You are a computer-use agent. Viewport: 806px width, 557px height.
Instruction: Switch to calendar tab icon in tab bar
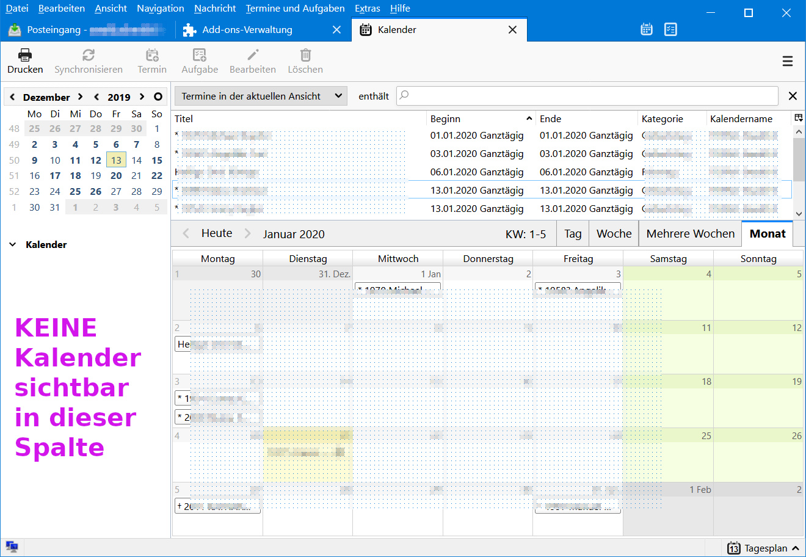point(647,29)
